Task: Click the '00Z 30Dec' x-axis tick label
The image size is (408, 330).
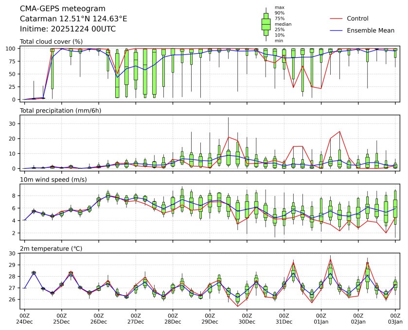Action: [247, 318]
